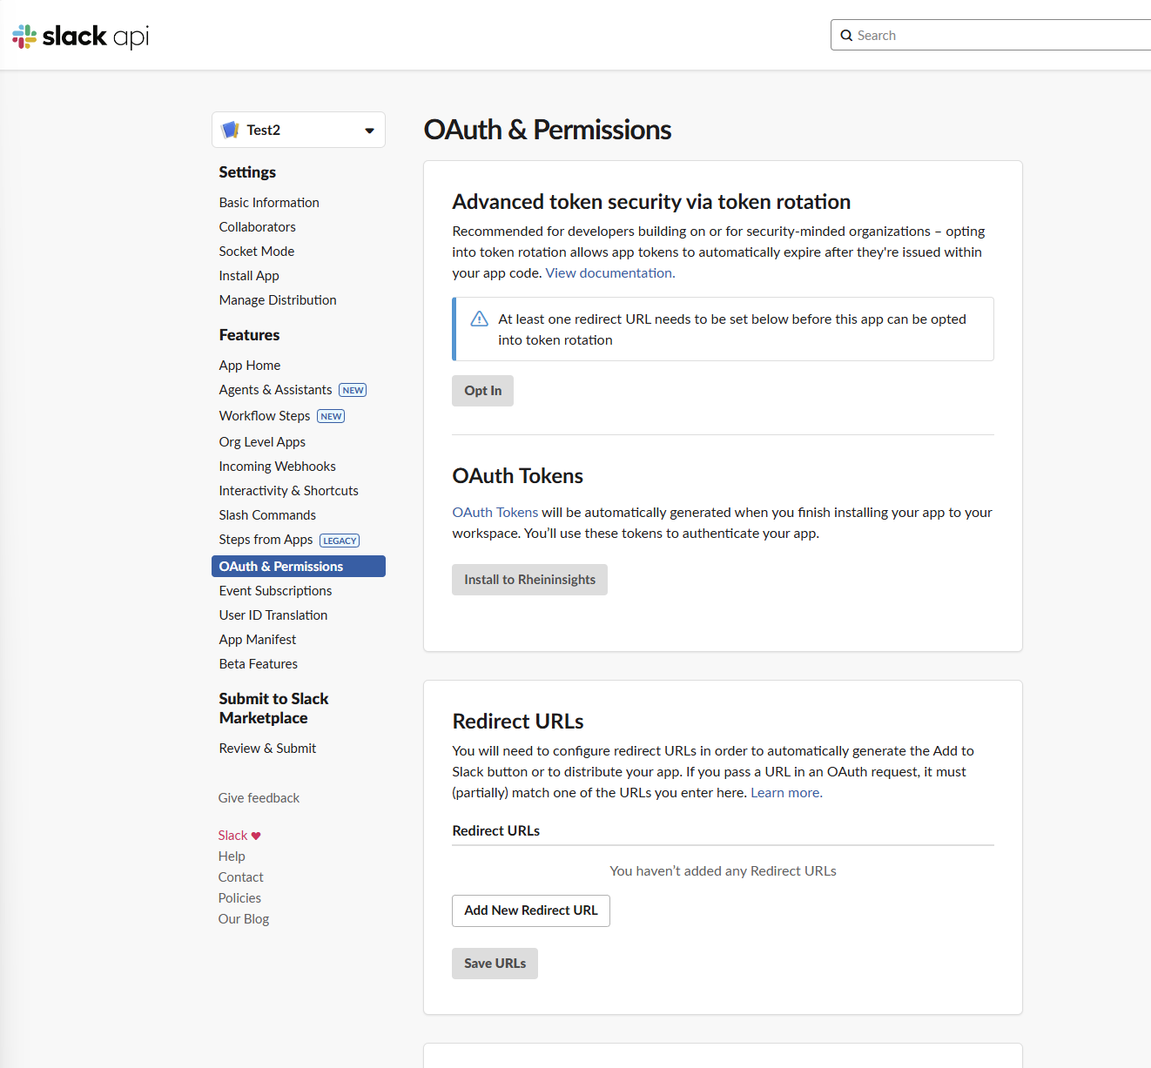The image size is (1151, 1068).
Task: Visit Our Blog link
Action: coord(244,919)
